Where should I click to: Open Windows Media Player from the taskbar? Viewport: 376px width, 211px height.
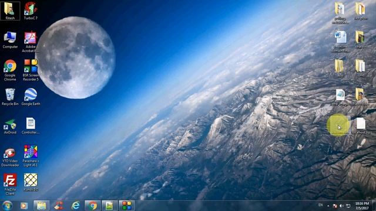(x=24, y=206)
